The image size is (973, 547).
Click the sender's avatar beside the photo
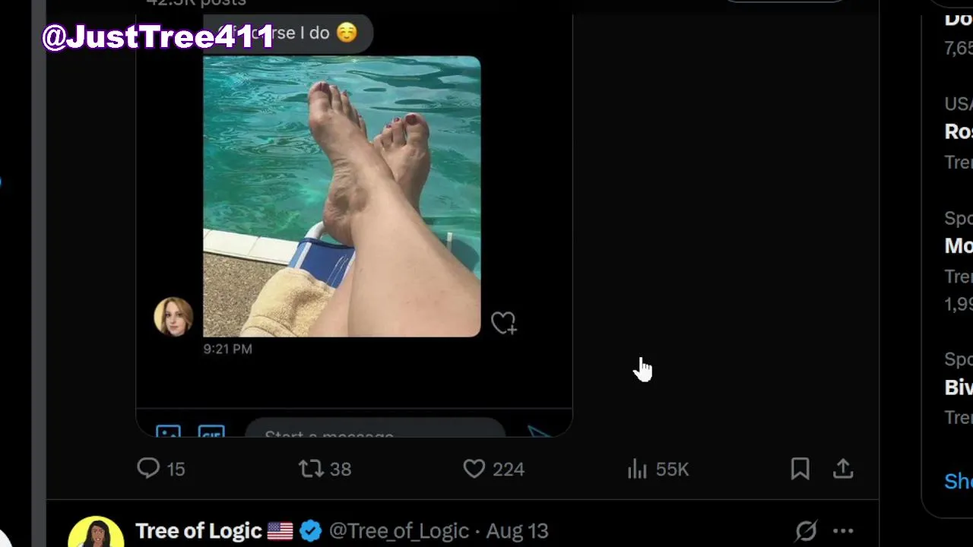pos(173,316)
